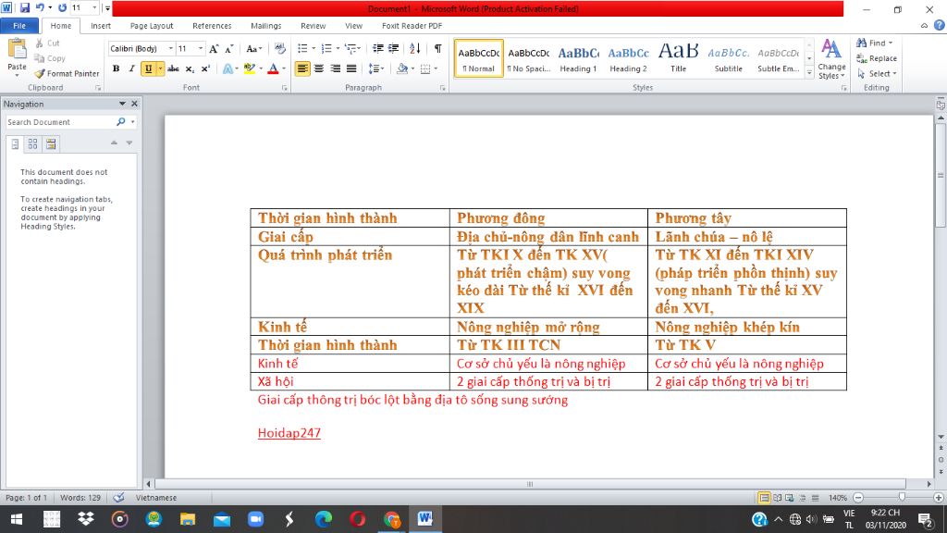Screen dimensions: 947x533
Task: Open the font name dropdown
Action: pyautogui.click(x=171, y=48)
